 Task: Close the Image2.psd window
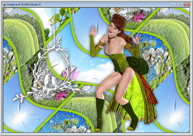pyautogui.click(x=187, y=5)
